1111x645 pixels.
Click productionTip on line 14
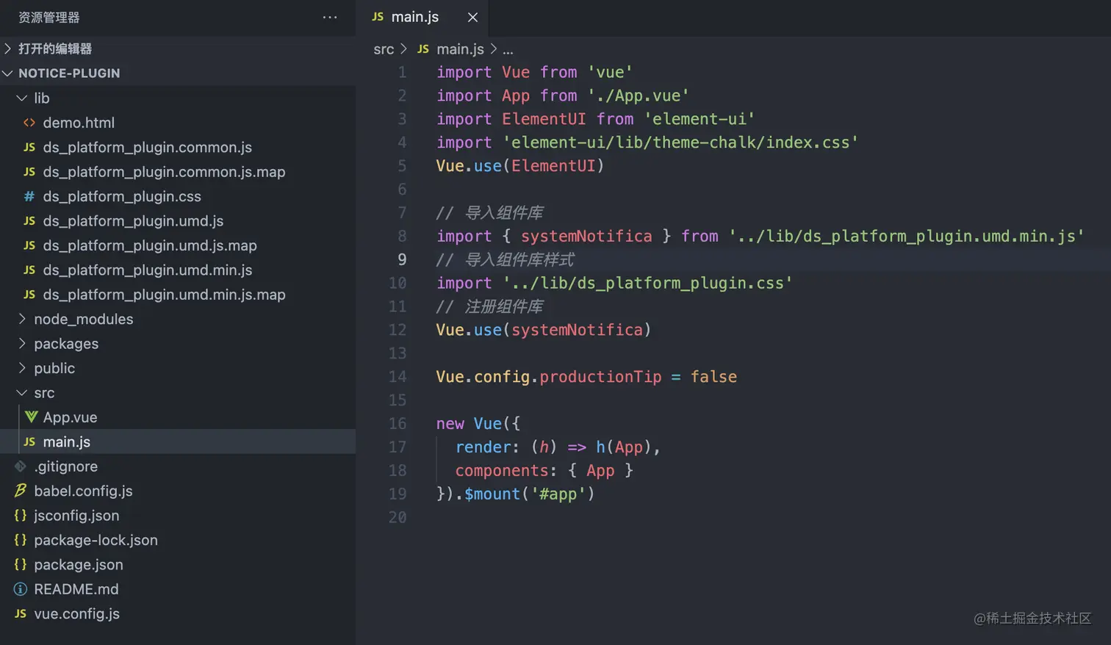coord(600,377)
